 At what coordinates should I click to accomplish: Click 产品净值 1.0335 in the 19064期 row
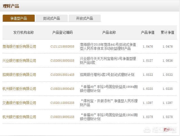(x=148, y=89)
